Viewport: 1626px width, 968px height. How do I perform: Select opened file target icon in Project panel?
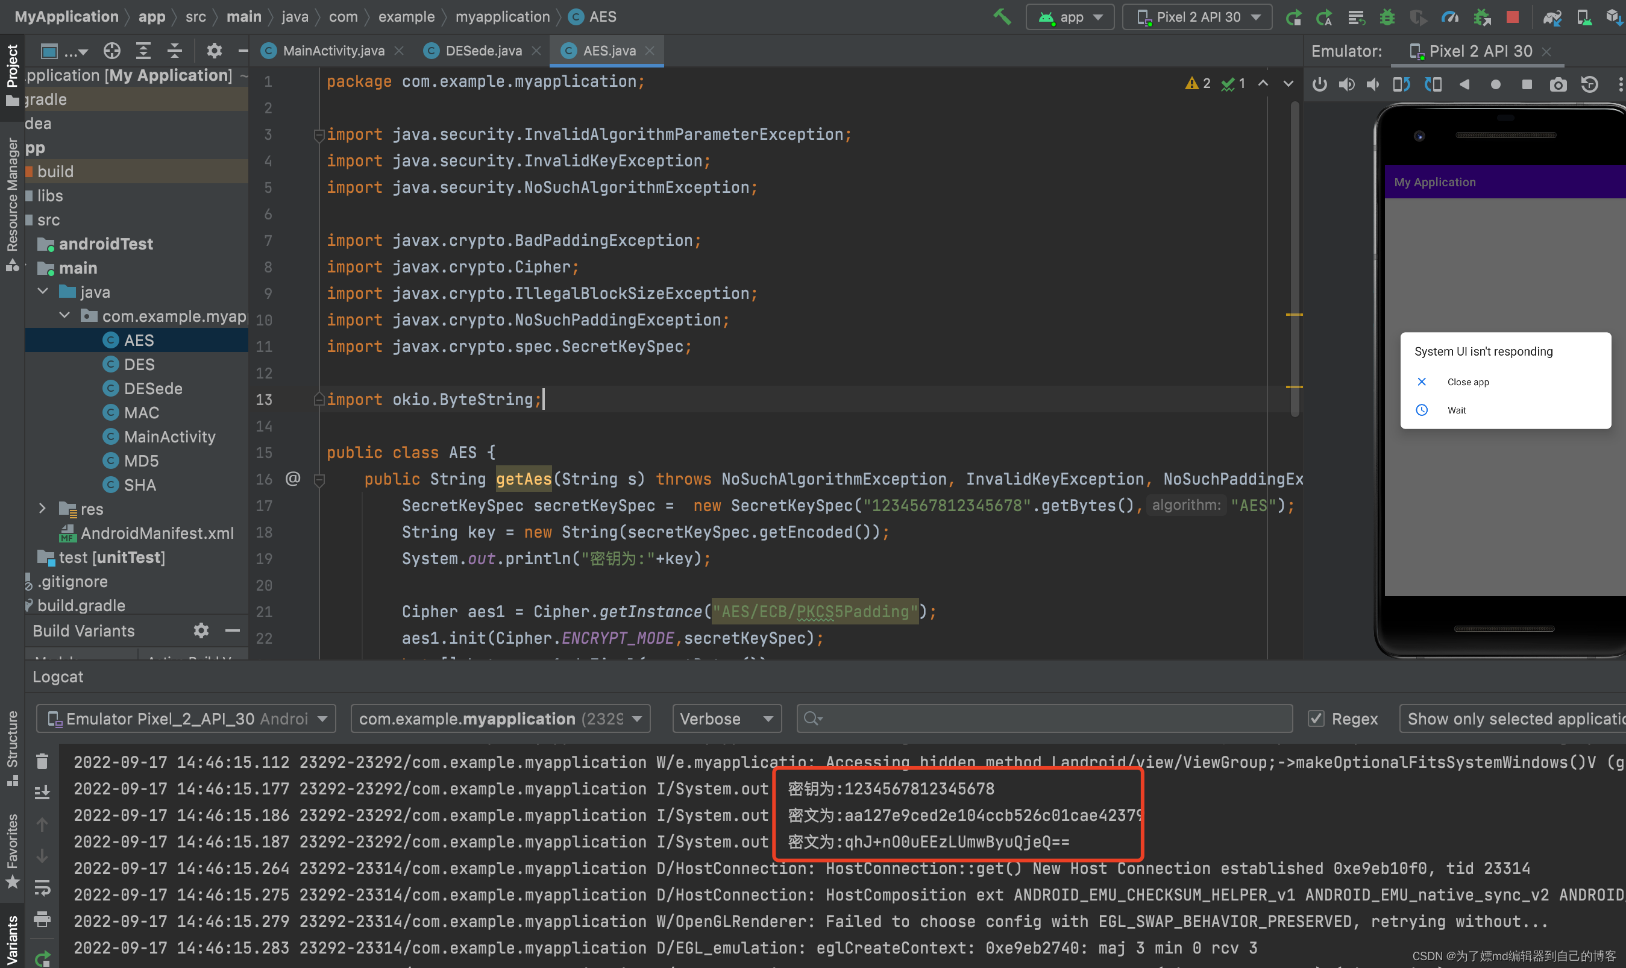click(x=112, y=50)
